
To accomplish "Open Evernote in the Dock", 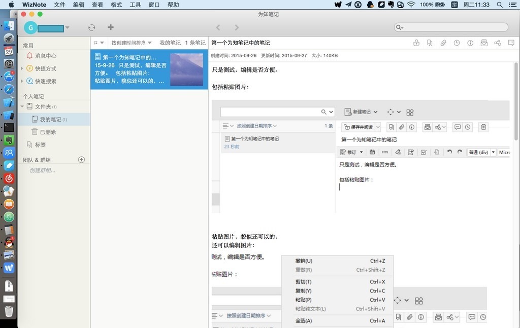I will click(9, 140).
